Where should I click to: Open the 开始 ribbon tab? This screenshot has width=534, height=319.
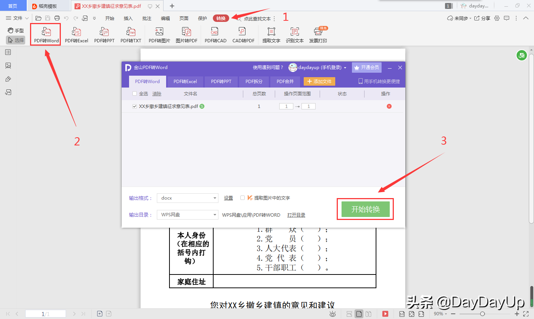(x=110, y=18)
